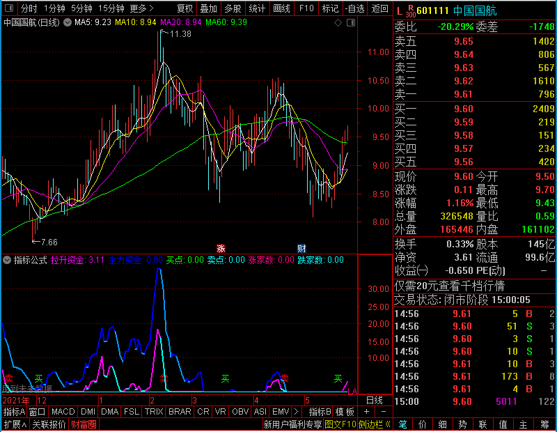The height and width of the screenshot is (432, 557).
Task: Click the 仅需20元查看千档行情 promo link
Action: tap(449, 286)
